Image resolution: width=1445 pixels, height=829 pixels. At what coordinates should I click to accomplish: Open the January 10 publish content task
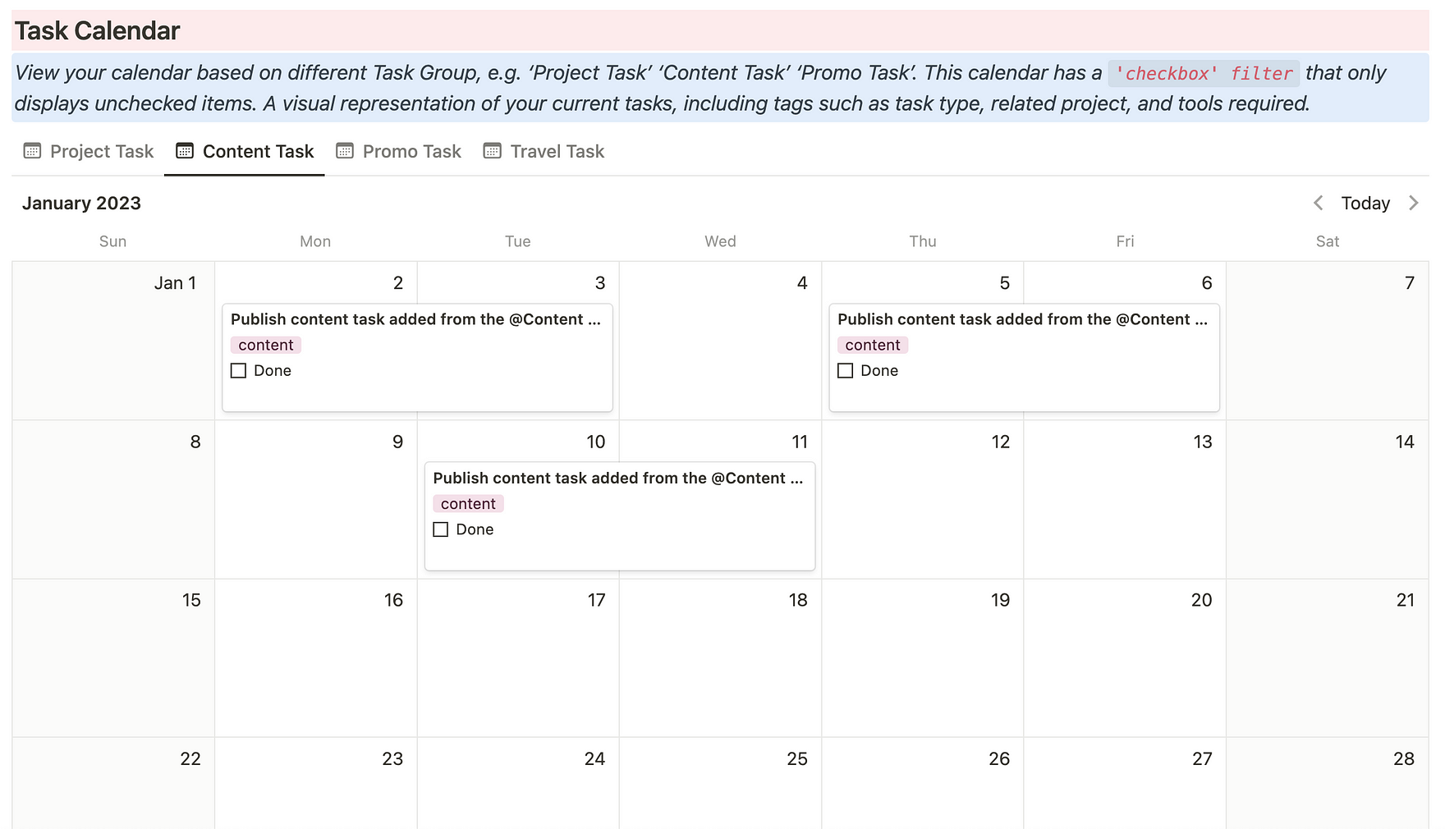pos(617,479)
